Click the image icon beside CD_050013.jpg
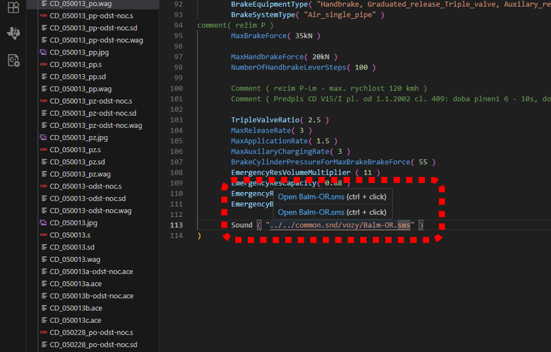 click(x=43, y=223)
